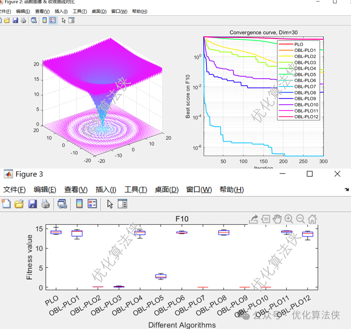Minimize the Figure 3 window

283,173
